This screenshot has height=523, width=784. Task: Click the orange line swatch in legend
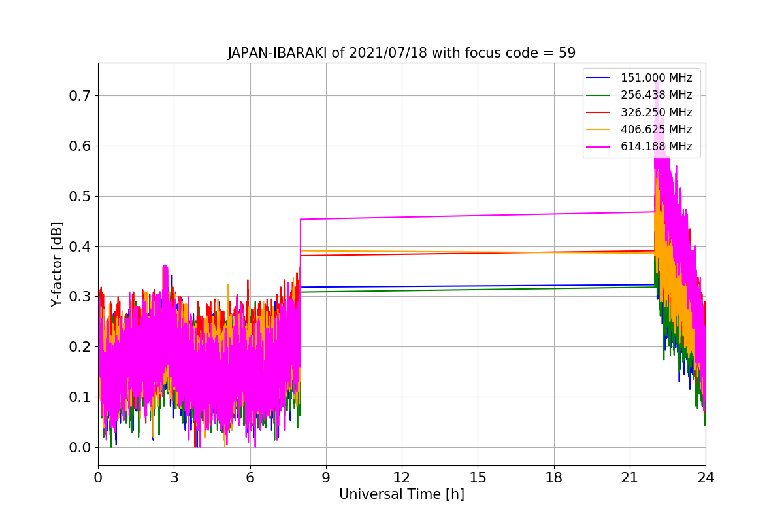pyautogui.click(x=598, y=130)
